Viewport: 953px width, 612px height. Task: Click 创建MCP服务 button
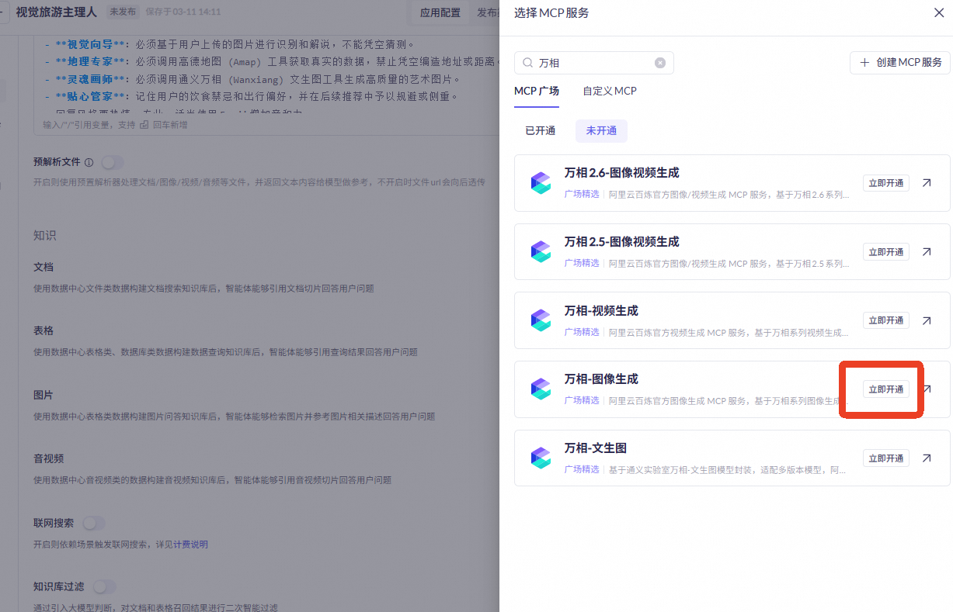pos(900,63)
